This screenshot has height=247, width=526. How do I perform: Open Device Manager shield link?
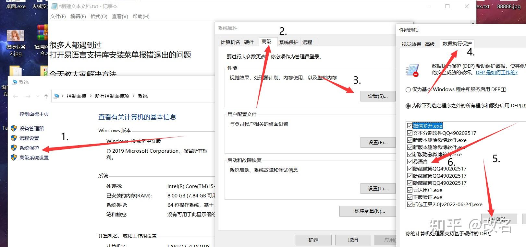click(31, 128)
